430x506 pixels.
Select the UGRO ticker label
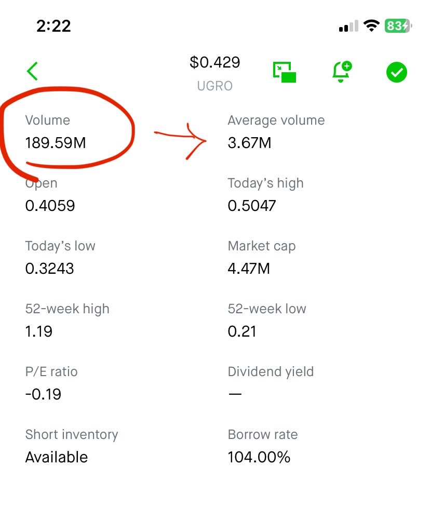pyautogui.click(x=215, y=86)
